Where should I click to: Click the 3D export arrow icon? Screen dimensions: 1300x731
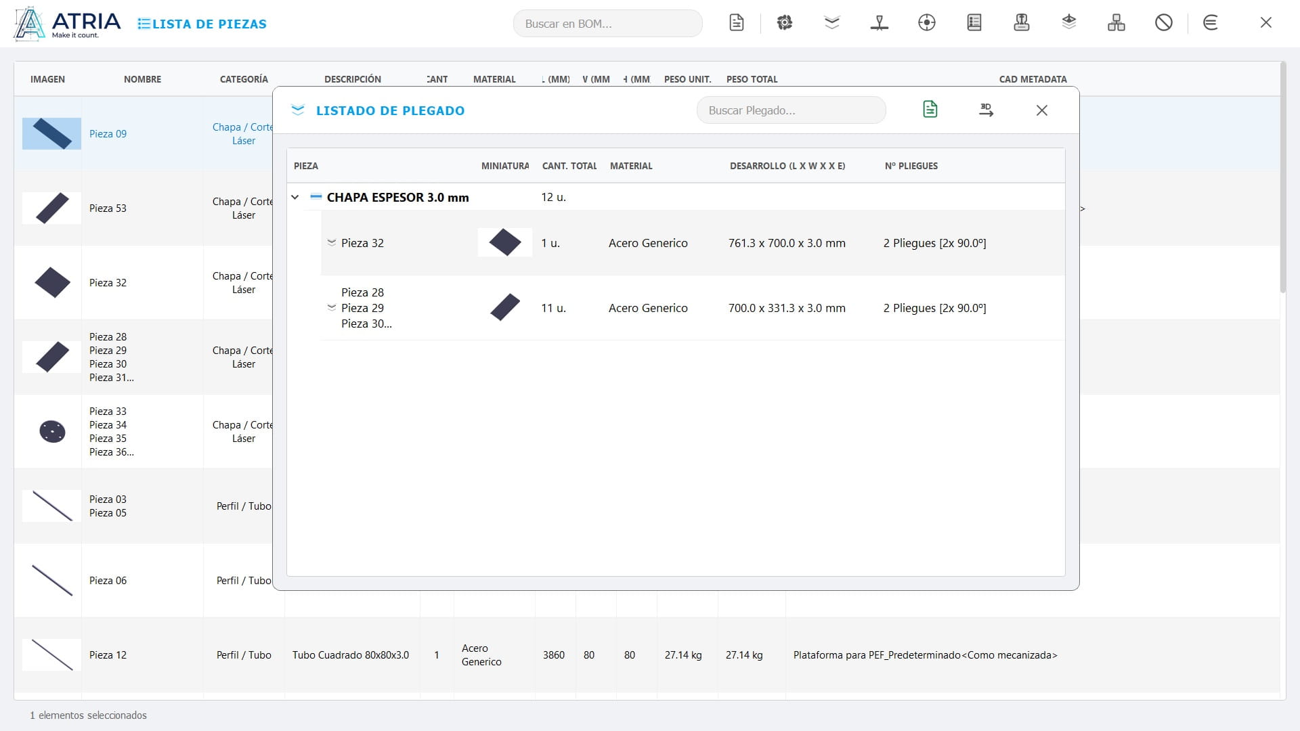[986, 110]
